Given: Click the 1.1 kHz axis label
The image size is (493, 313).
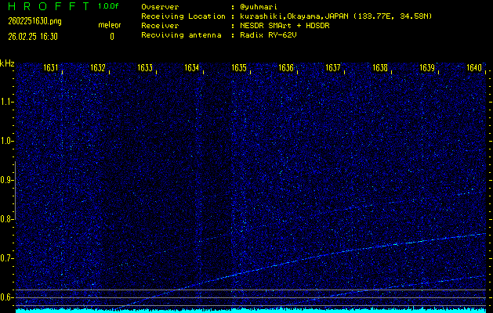Looking at the screenshot, I should (x=7, y=102).
